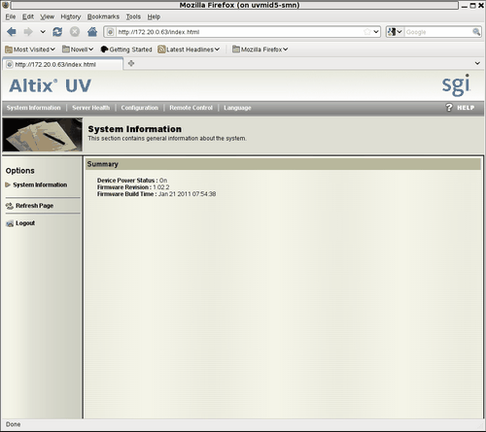This screenshot has height=432, width=486.
Task: Open the File menu
Action: (x=11, y=17)
